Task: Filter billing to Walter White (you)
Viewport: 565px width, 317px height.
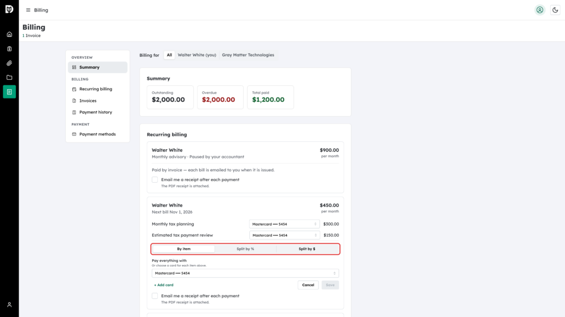Action: pos(197,55)
